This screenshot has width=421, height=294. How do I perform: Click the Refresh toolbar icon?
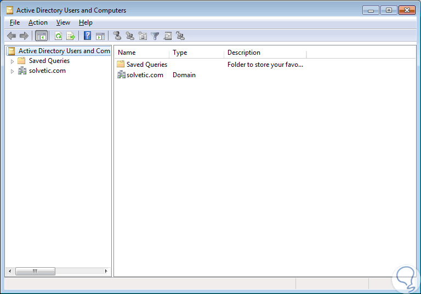pos(58,36)
